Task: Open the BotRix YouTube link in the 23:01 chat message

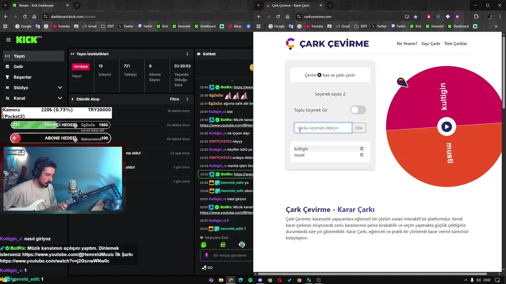Action: [x=227, y=213]
